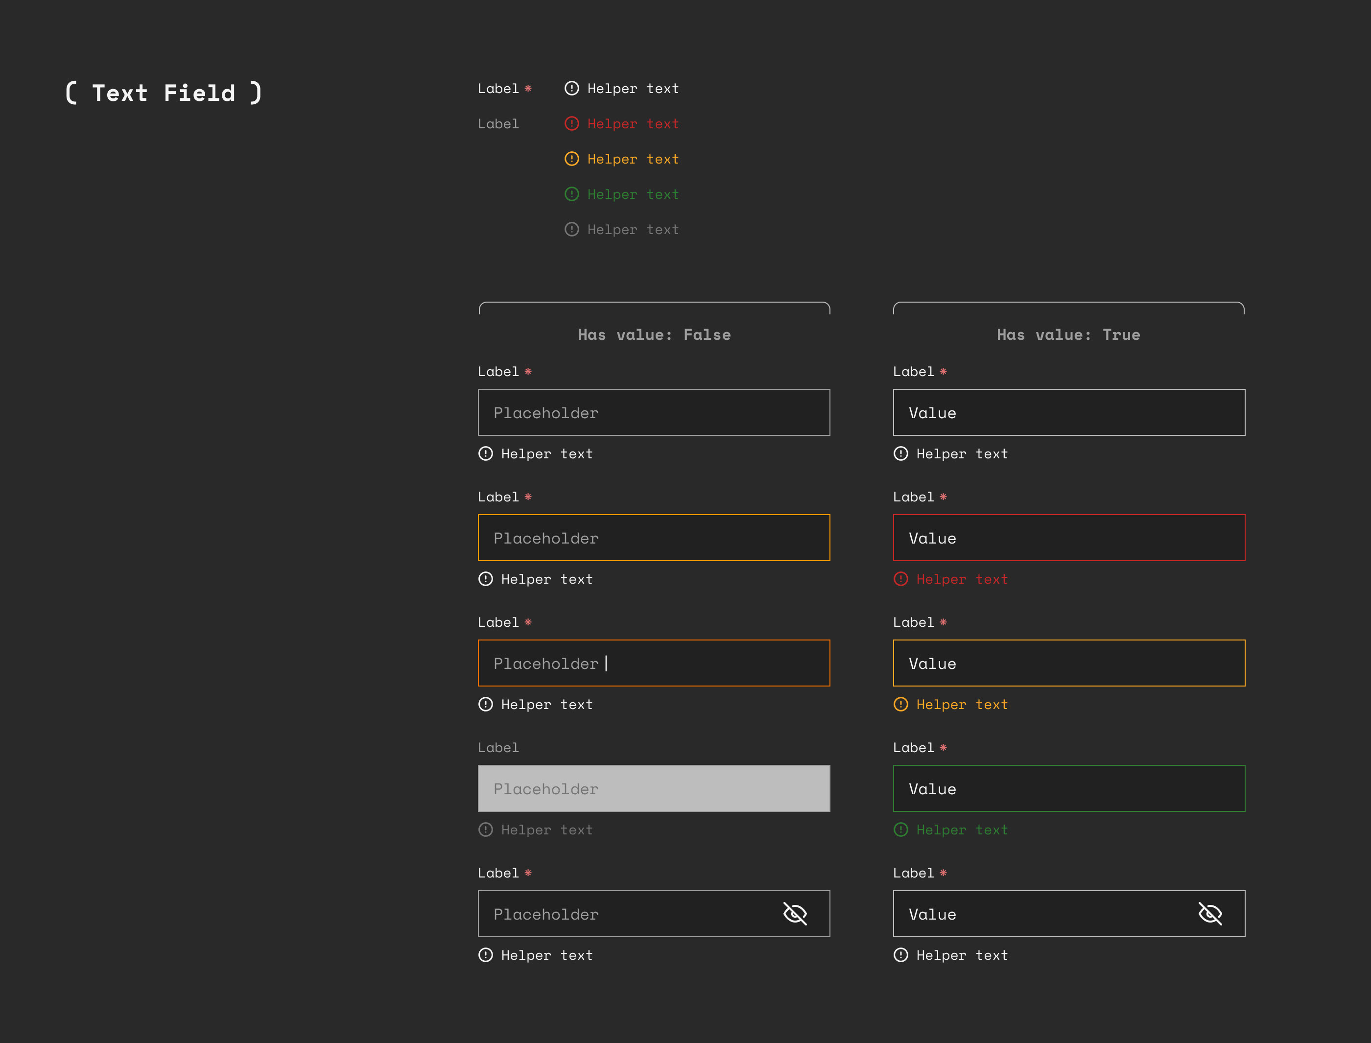Click green info icon below green-bordered Value field
This screenshot has height=1043, width=1371.
point(900,830)
